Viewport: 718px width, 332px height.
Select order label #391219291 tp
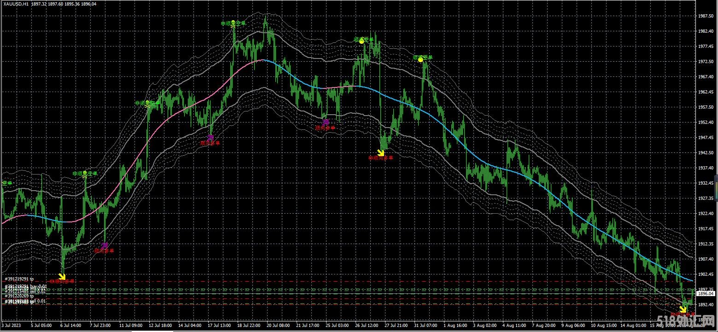tap(19, 279)
